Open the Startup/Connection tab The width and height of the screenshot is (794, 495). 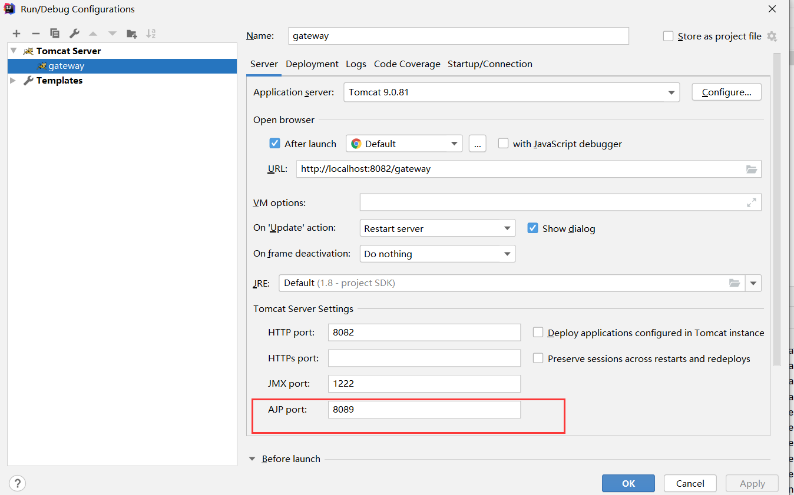[x=490, y=64]
